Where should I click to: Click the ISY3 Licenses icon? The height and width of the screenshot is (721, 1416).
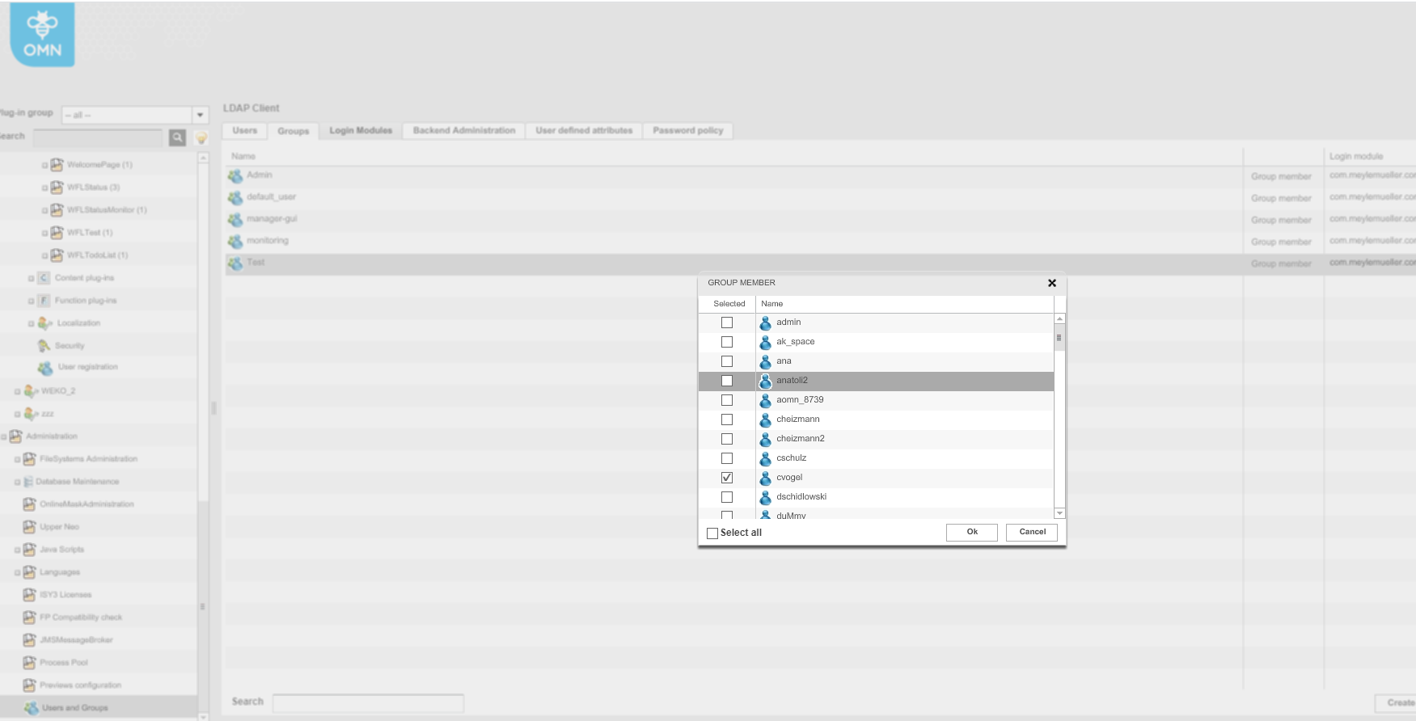click(29, 595)
